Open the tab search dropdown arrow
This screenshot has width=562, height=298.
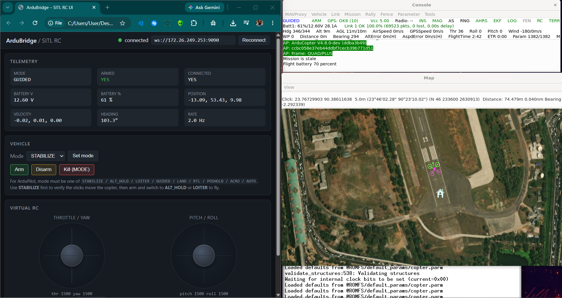(8, 7)
